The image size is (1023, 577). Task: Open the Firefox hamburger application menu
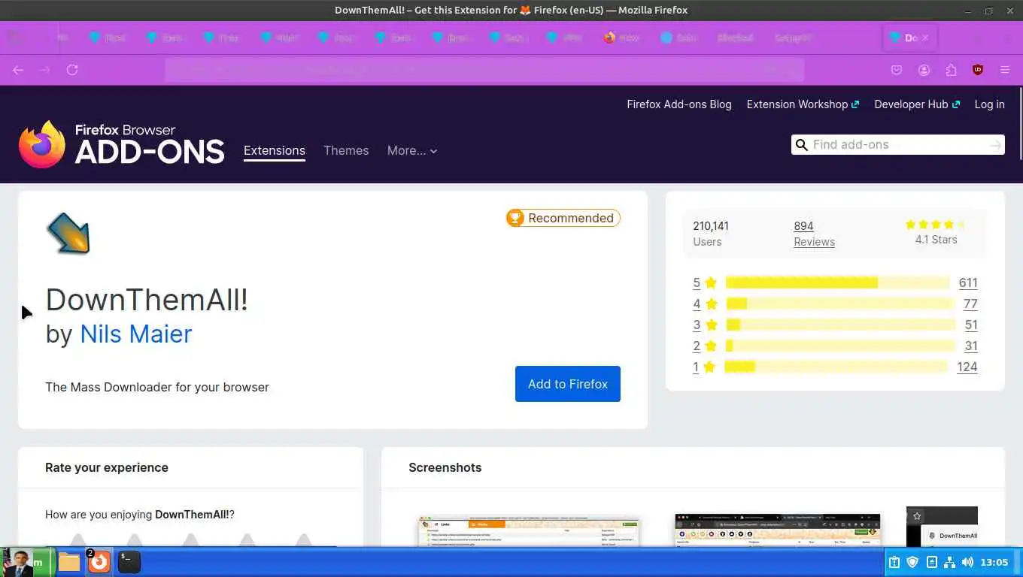pos(1005,70)
